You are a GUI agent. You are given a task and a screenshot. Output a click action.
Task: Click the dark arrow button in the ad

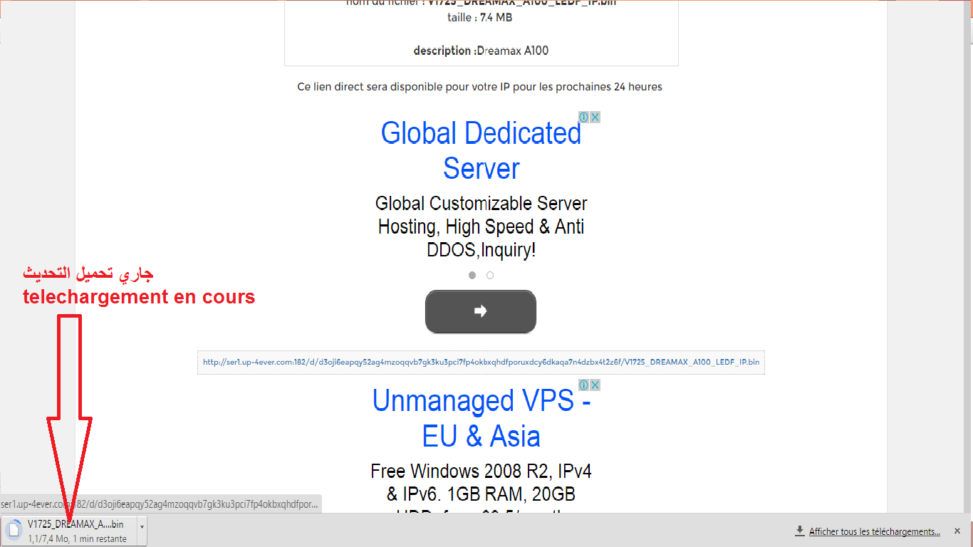tap(481, 311)
